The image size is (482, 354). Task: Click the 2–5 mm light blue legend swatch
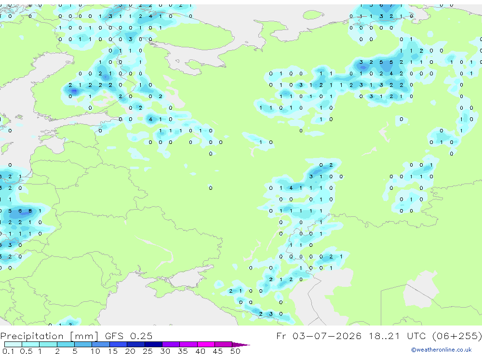[66, 344]
